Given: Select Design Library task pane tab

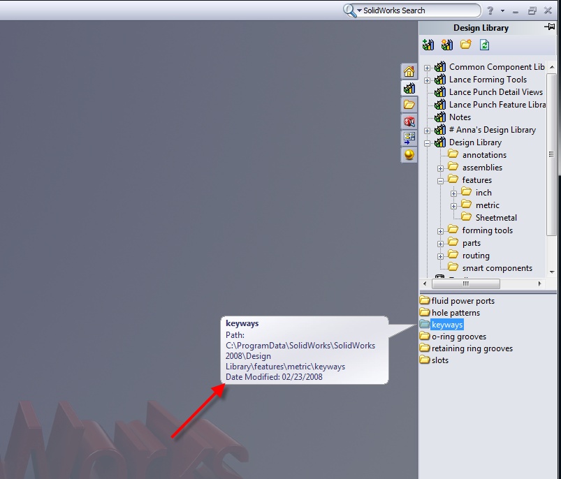Looking at the screenshot, I should tap(409, 88).
